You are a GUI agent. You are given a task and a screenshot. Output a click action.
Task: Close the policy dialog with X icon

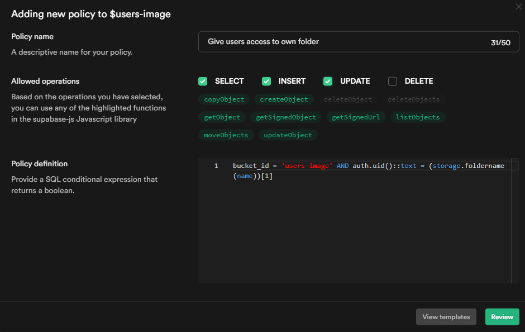click(518, 6)
